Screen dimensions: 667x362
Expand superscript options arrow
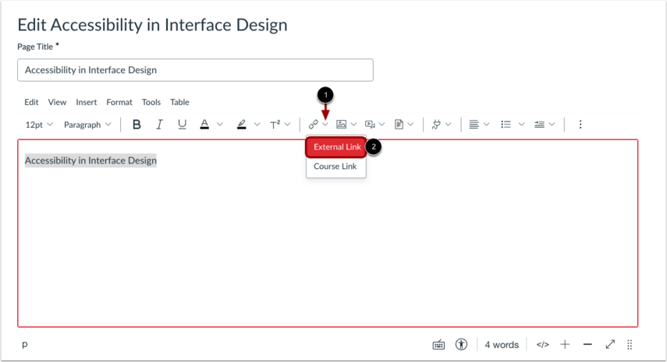[288, 125]
